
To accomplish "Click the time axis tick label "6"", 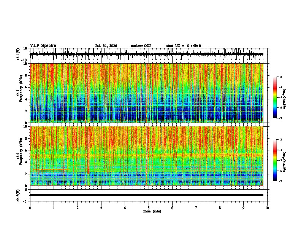I will pyautogui.click(x=173, y=208).
